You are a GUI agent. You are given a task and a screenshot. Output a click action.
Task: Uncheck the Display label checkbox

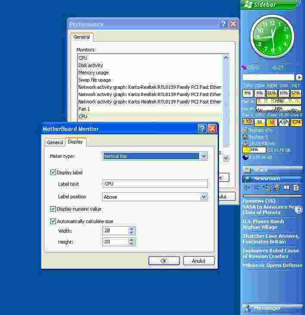[53, 173]
